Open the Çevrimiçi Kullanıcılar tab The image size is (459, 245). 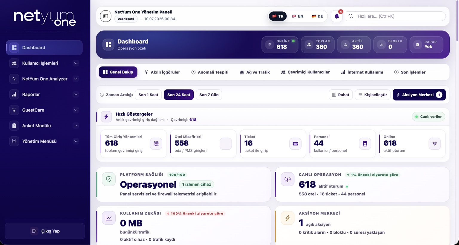pyautogui.click(x=305, y=72)
